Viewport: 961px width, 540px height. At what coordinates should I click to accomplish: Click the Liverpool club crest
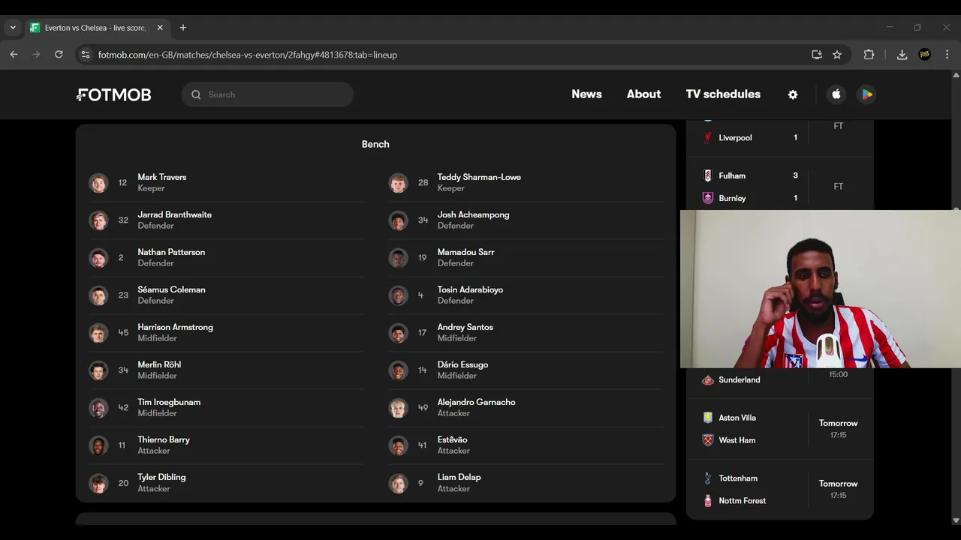707,137
